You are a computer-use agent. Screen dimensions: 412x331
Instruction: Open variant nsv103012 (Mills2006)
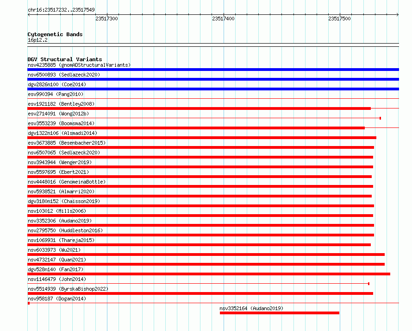pos(57,211)
